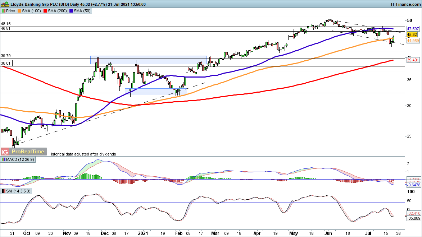Click the 100 level on the SMI axis
This screenshot has width=422, height=237.
coord(411,192)
